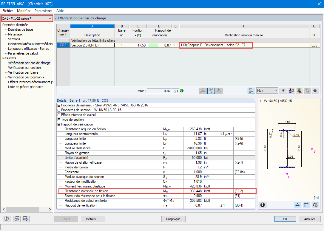Click the green ratio bar in CO3 row
324x231 pixels.
pyautogui.click(x=153, y=45)
